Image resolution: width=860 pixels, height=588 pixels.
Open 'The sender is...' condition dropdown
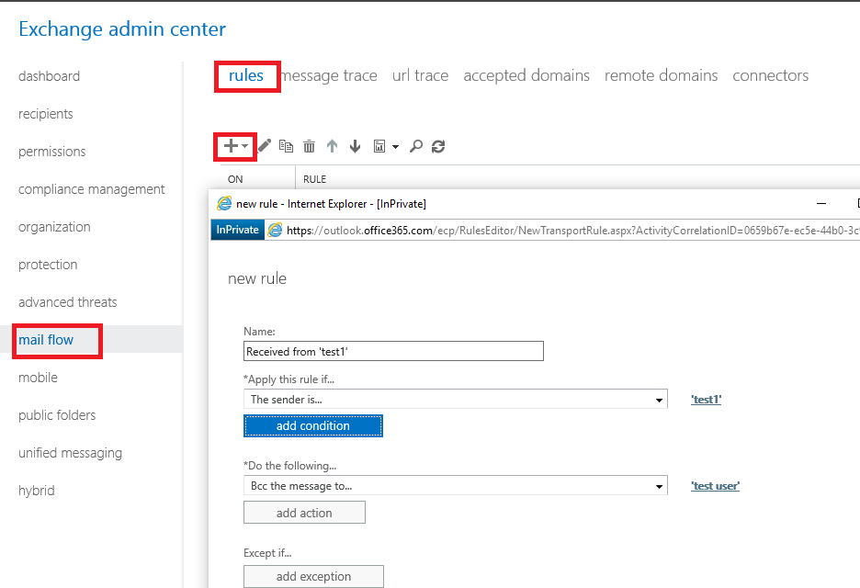tap(455, 400)
